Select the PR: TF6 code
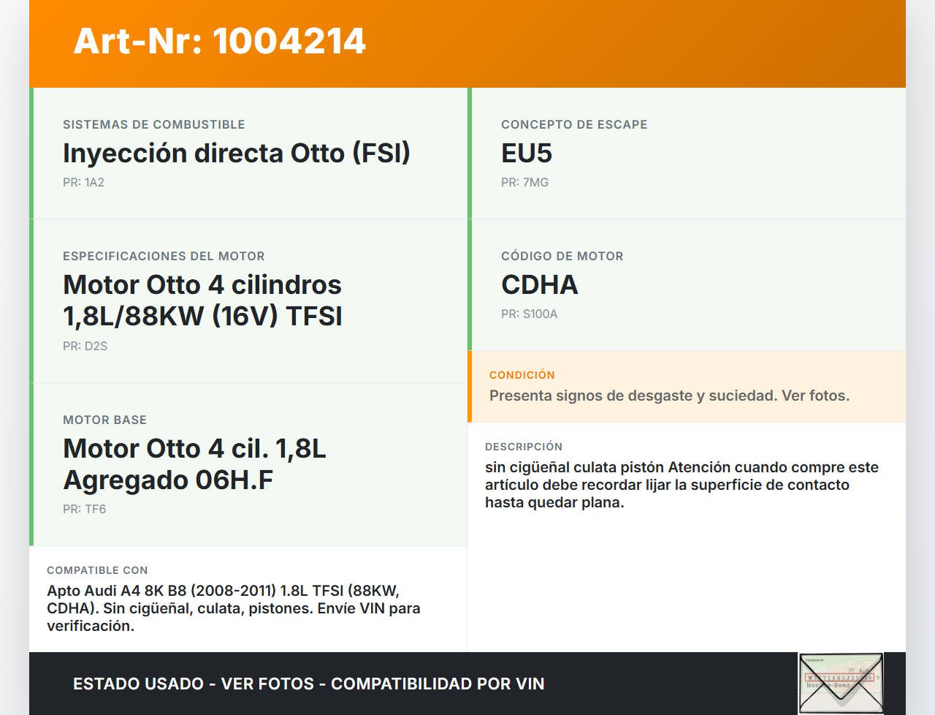The height and width of the screenshot is (715, 935). click(x=83, y=509)
